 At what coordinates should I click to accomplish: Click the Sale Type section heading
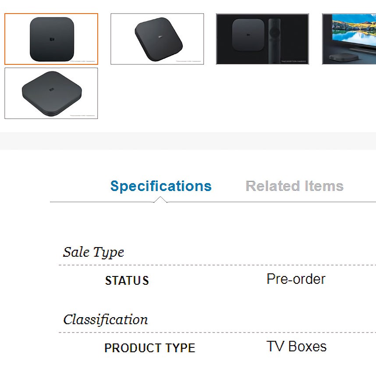click(x=93, y=252)
